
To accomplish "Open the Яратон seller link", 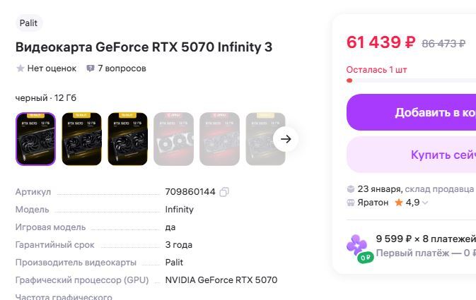I will (373, 203).
